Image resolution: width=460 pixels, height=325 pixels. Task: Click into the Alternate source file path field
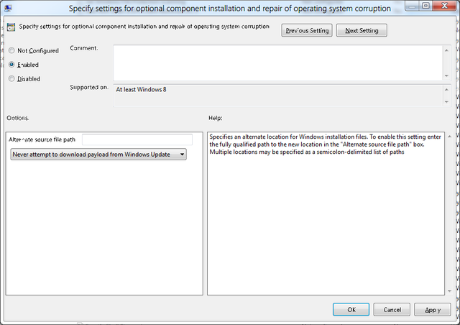point(137,139)
